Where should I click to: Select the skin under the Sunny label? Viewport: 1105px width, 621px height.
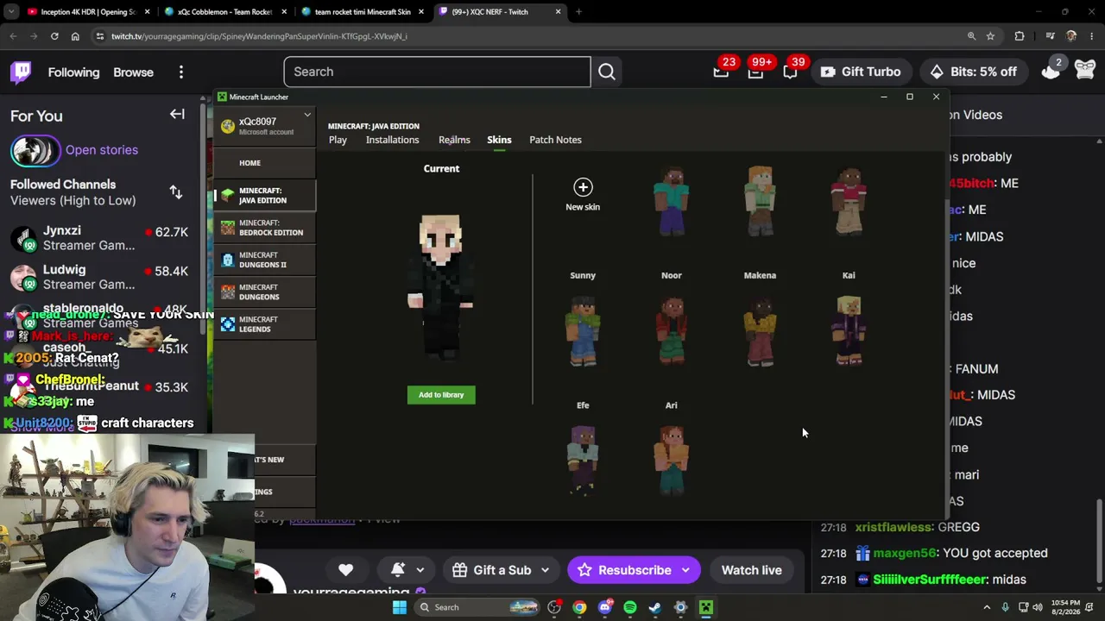(583, 331)
